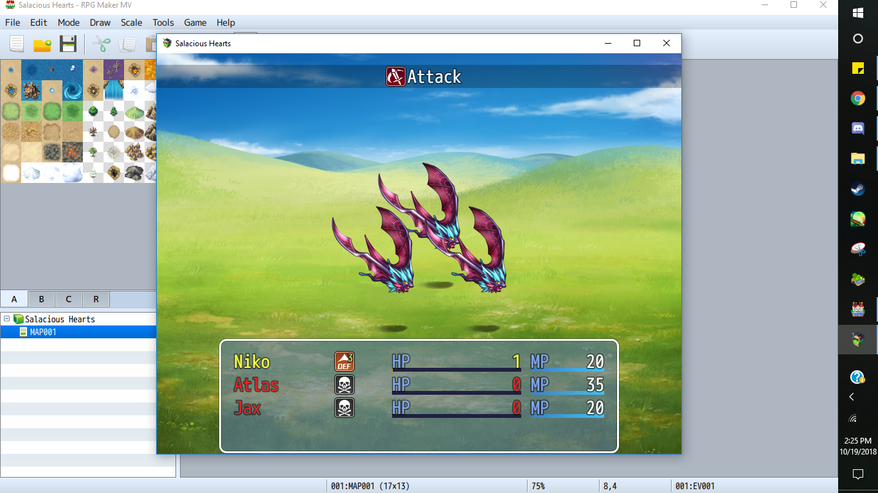Click the Salacious Hearts game window title icon
The width and height of the screenshot is (878, 493).
tap(167, 43)
